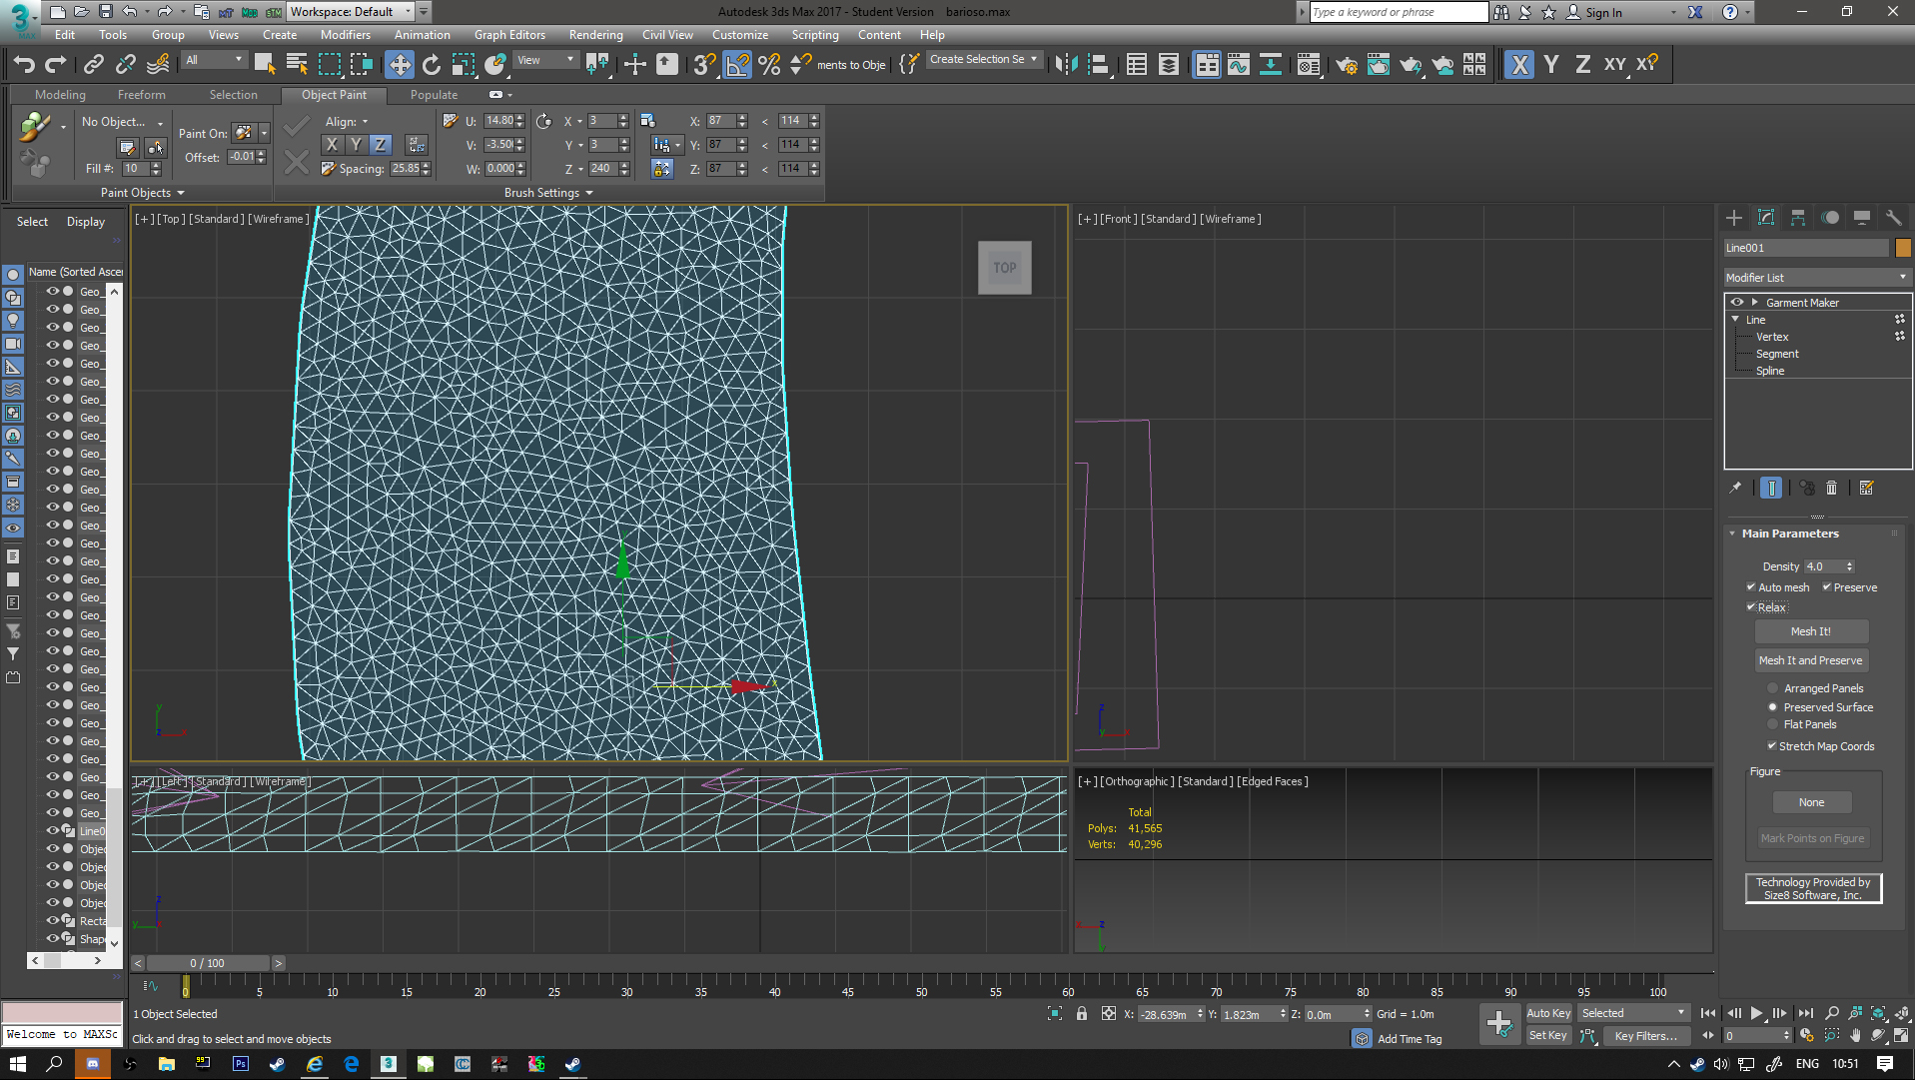
Task: Open the Workspace Default dropdown
Action: click(351, 12)
